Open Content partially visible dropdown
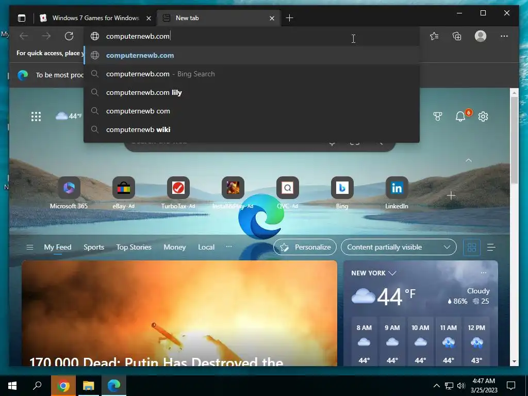Image resolution: width=528 pixels, height=396 pixels. point(399,247)
